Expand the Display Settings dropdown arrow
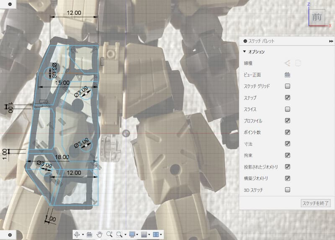 tap(137, 235)
